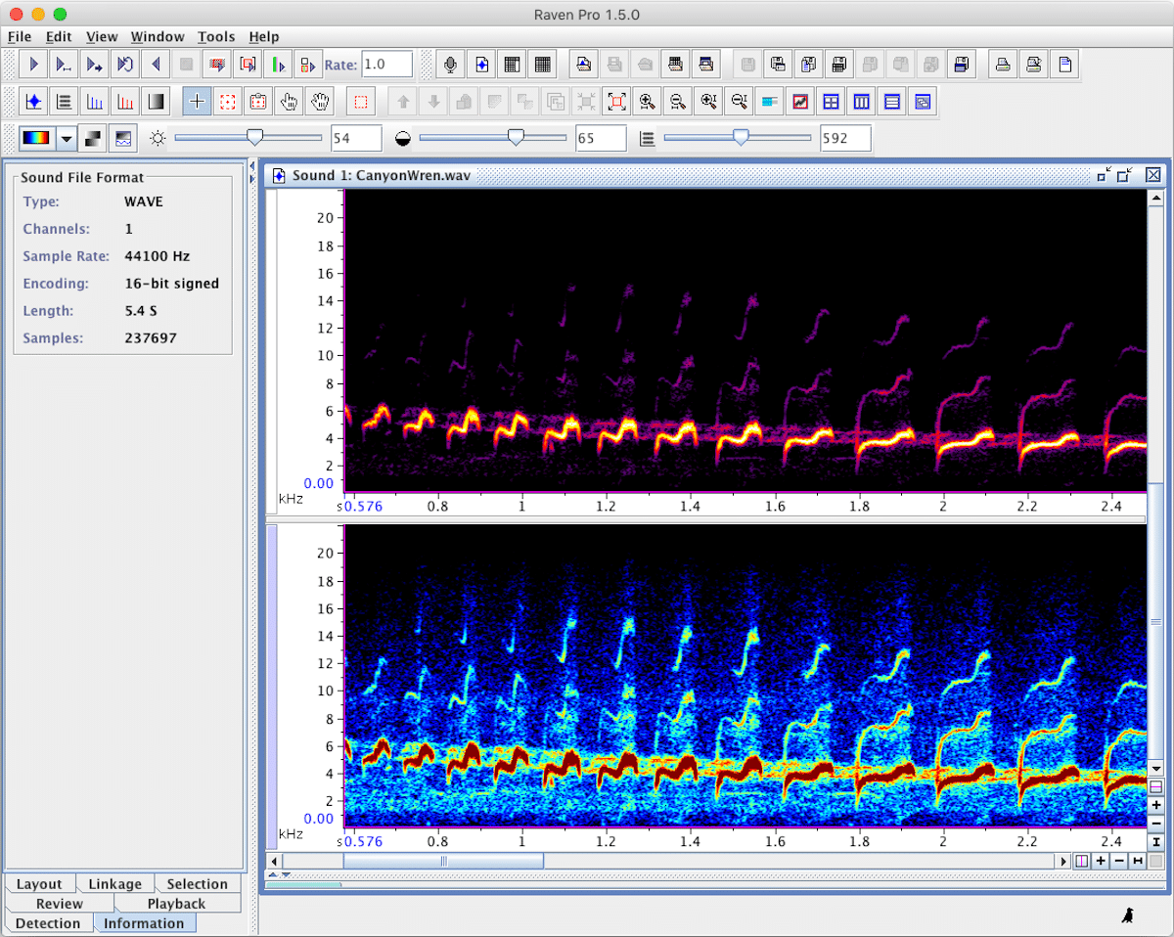Toggle the reverse color map button
1174x937 pixels.
pos(92,138)
